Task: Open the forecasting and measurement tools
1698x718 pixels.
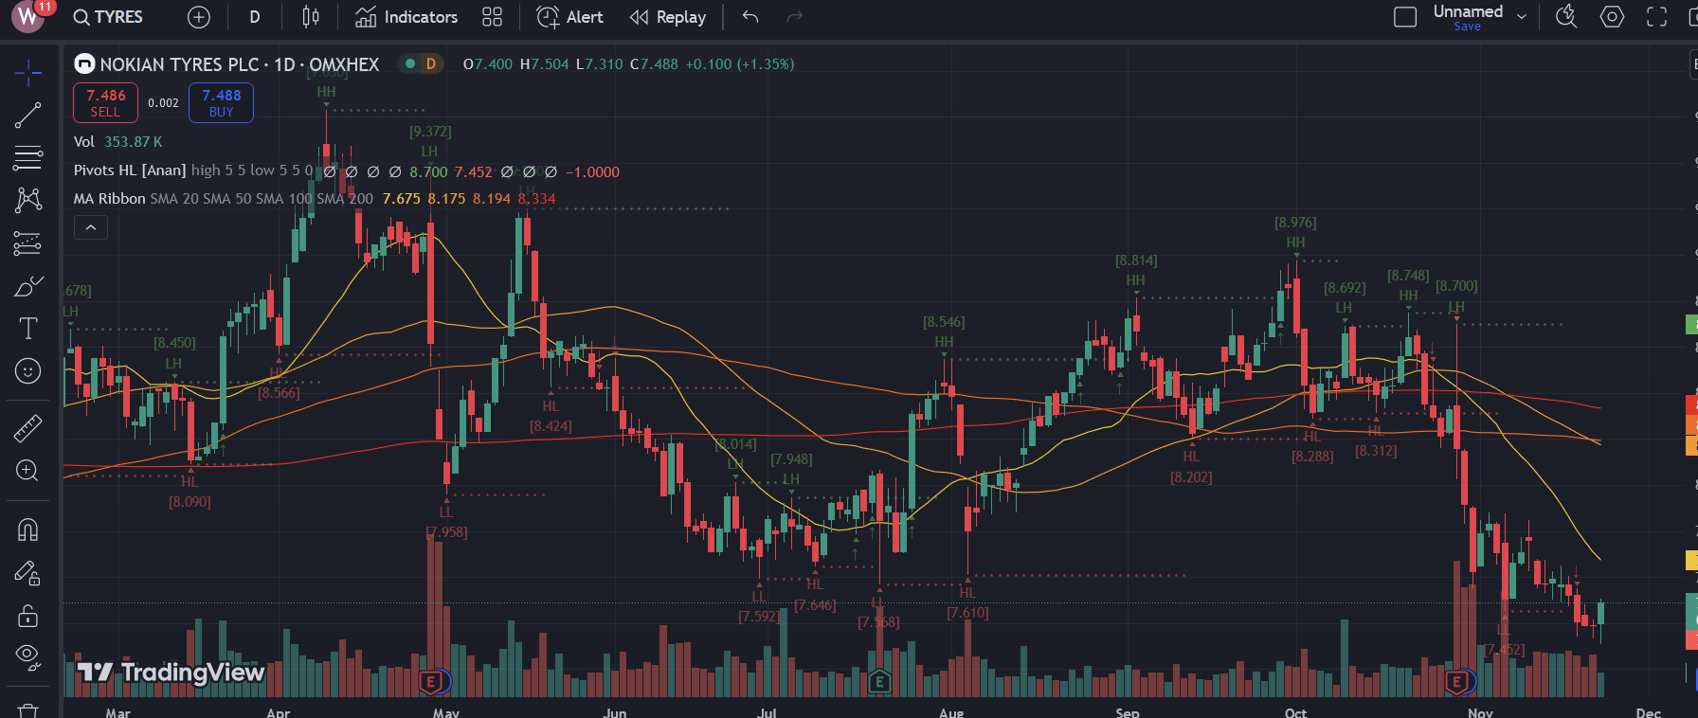Action: pyautogui.click(x=27, y=243)
